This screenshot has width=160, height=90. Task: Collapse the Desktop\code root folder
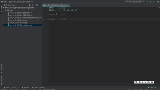pos(4,8)
